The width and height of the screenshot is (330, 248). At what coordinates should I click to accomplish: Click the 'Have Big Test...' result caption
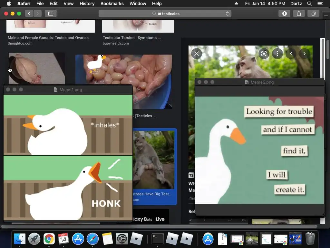(152, 194)
